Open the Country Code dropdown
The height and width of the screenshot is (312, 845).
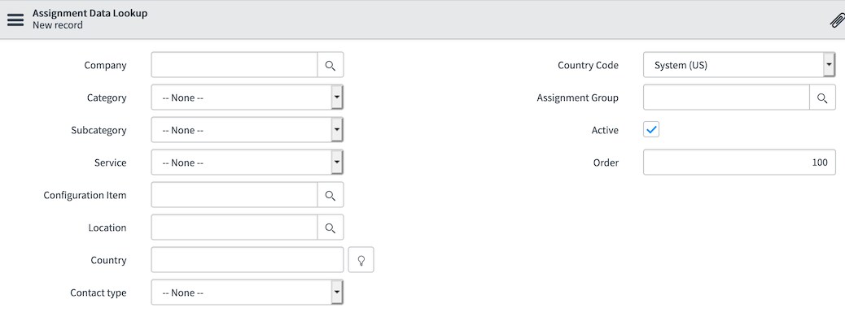(739, 65)
